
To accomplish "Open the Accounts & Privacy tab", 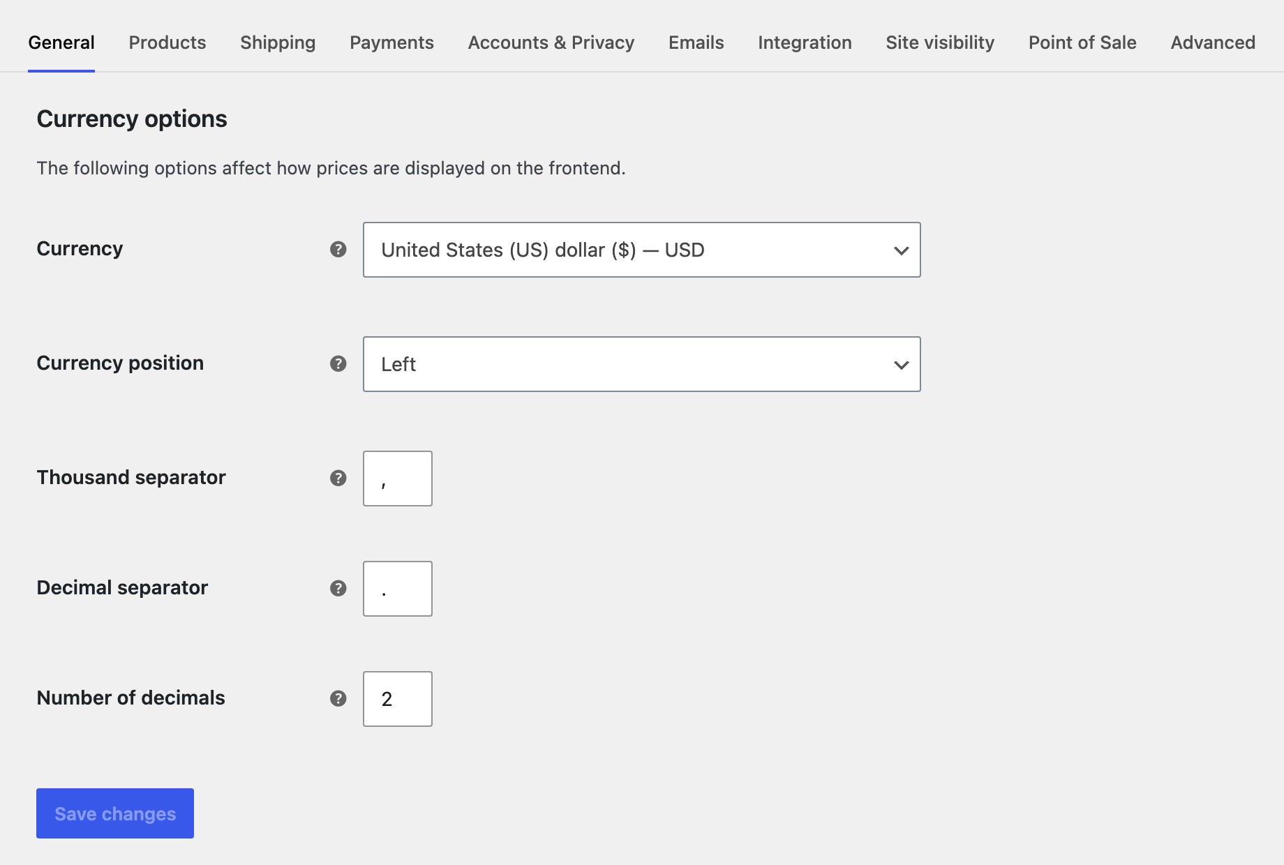I will pyautogui.click(x=551, y=43).
